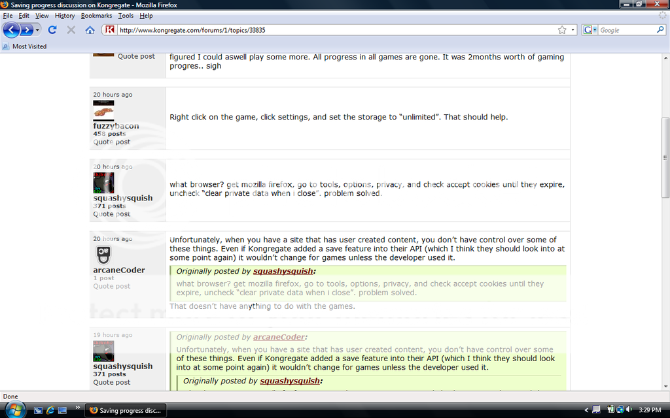Viewport: 670px width, 418px height.
Task: Click the scrollbar down arrow
Action: point(665,386)
